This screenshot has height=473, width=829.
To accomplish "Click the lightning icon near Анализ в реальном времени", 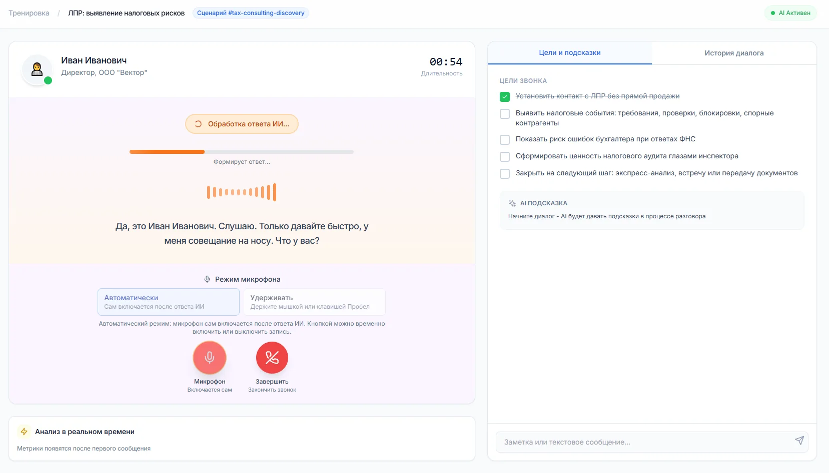I will click(24, 432).
